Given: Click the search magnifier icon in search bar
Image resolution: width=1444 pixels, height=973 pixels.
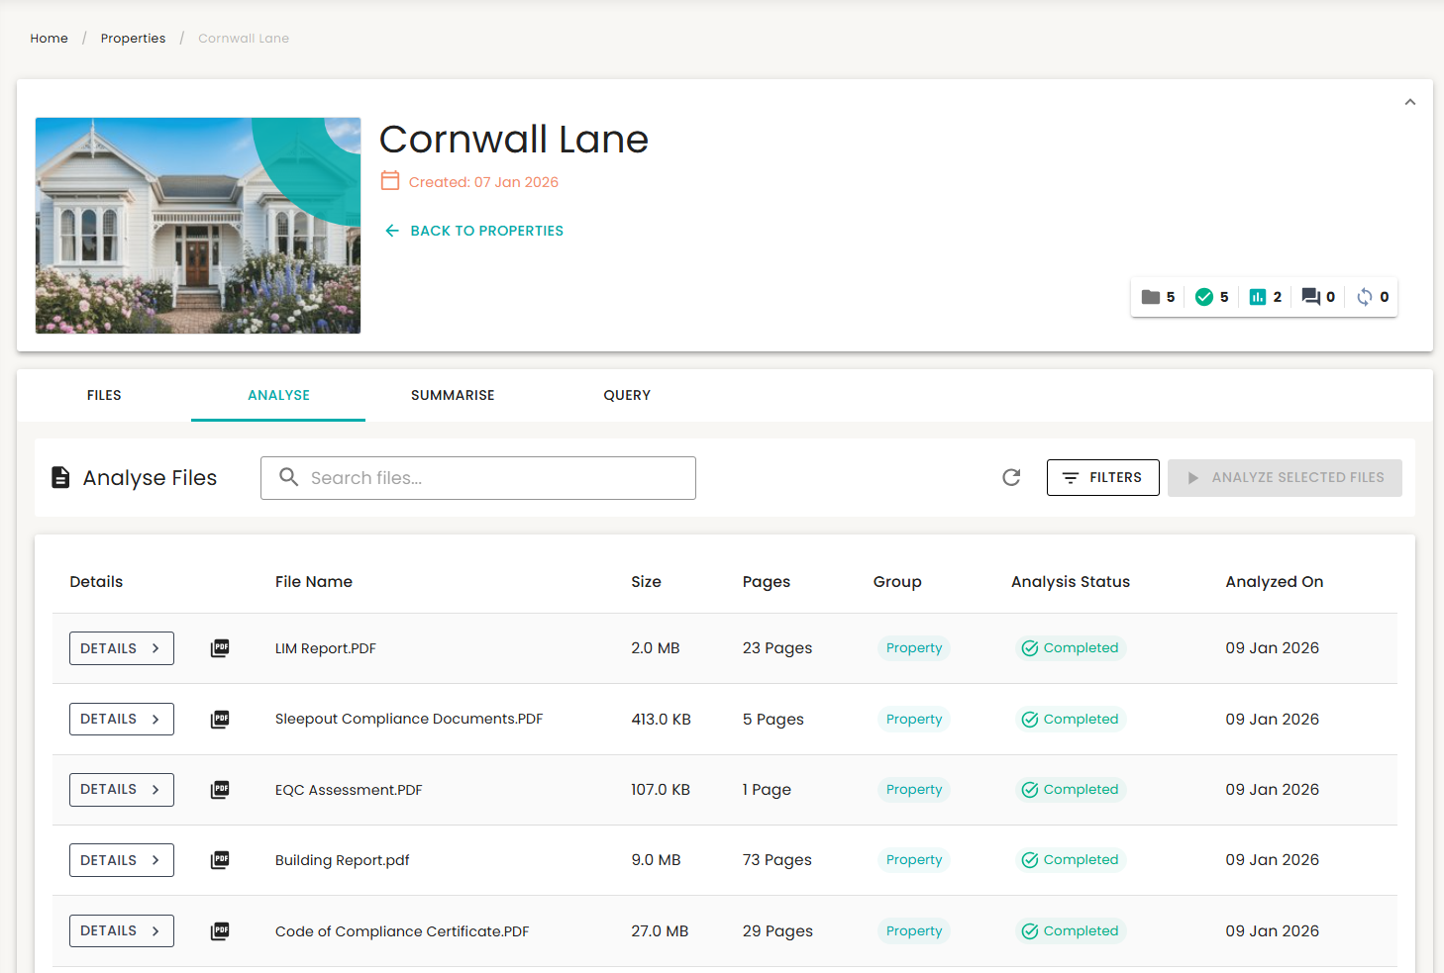Looking at the screenshot, I should coord(288,477).
